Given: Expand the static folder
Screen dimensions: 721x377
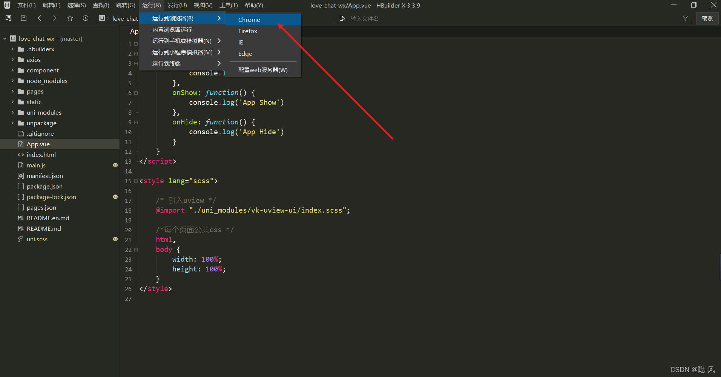Looking at the screenshot, I should point(12,102).
